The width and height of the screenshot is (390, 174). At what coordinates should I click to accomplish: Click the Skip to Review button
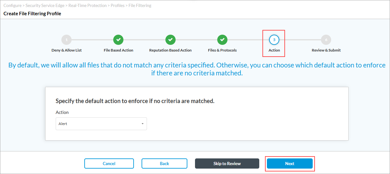click(227, 164)
